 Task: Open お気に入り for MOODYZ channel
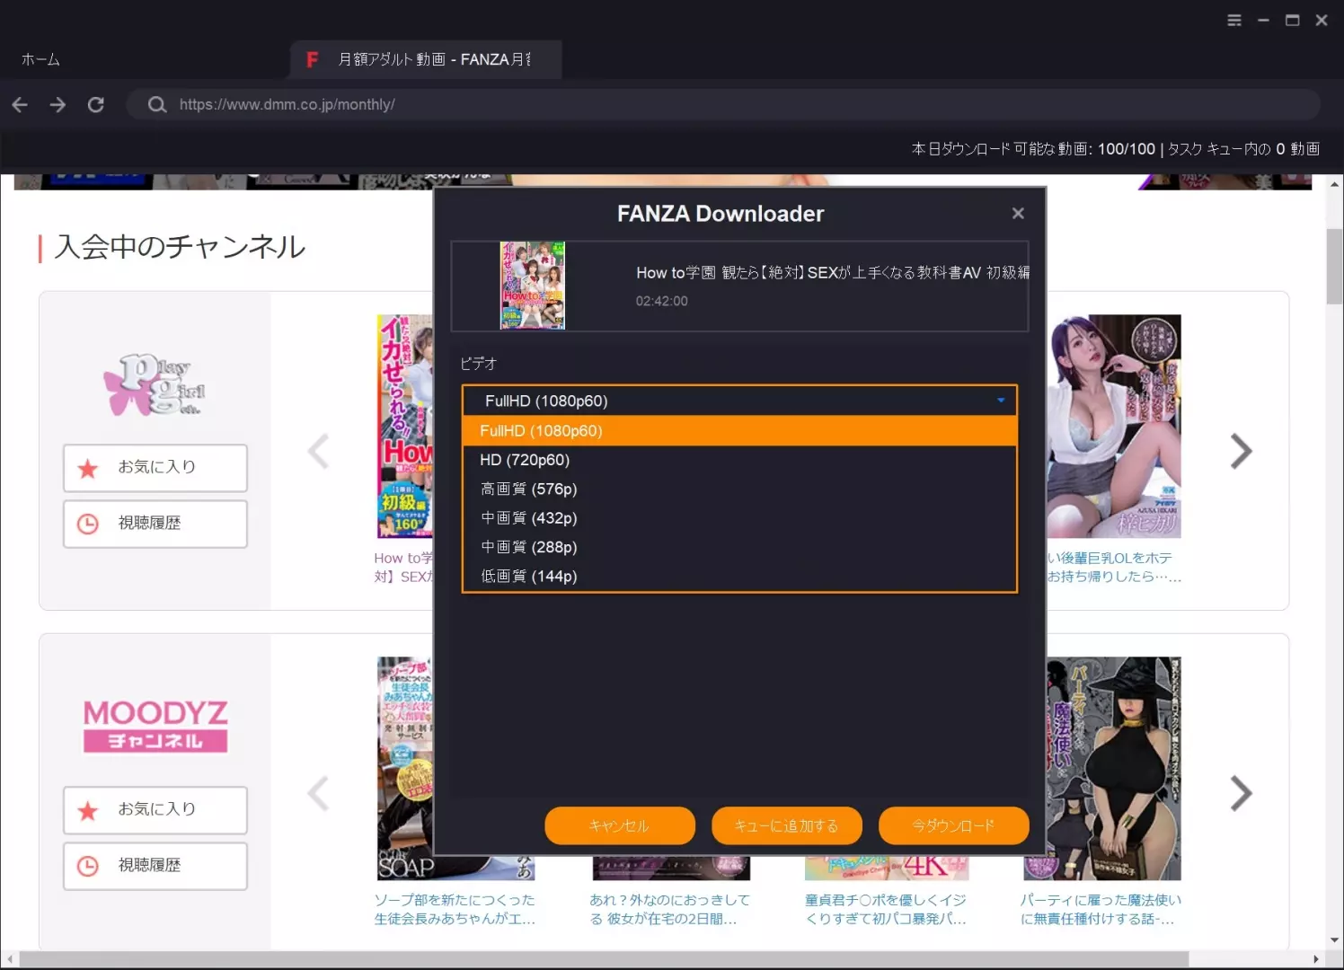tap(155, 810)
